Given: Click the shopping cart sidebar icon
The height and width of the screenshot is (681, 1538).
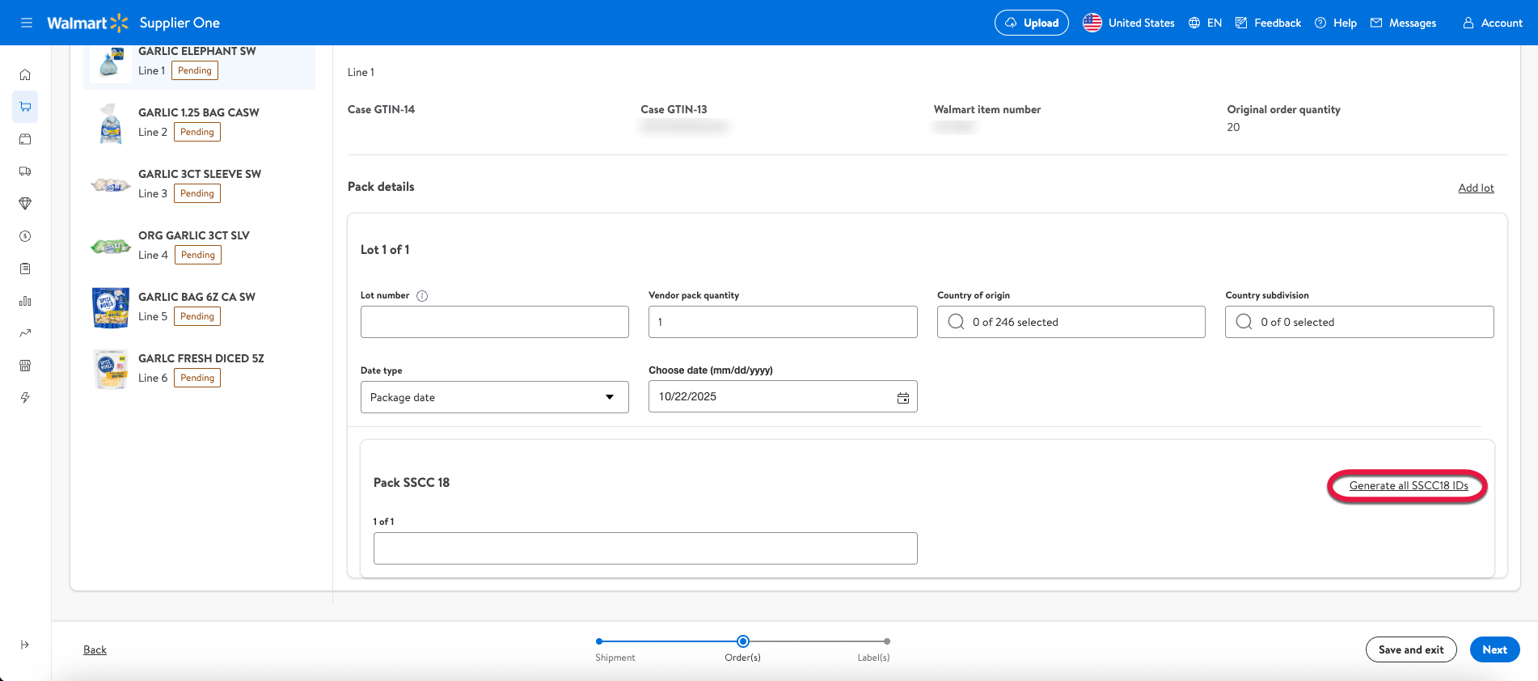Looking at the screenshot, I should coord(25,107).
